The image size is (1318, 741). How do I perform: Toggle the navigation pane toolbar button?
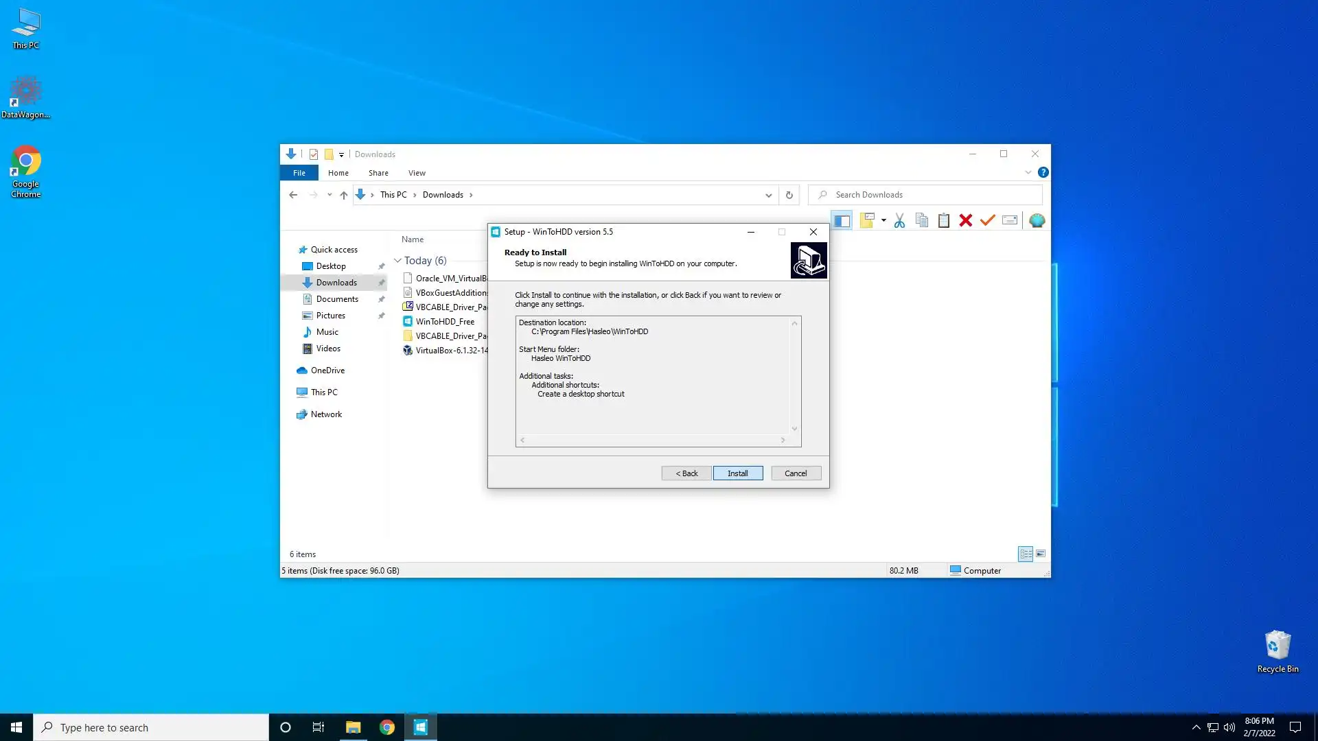pyautogui.click(x=842, y=220)
